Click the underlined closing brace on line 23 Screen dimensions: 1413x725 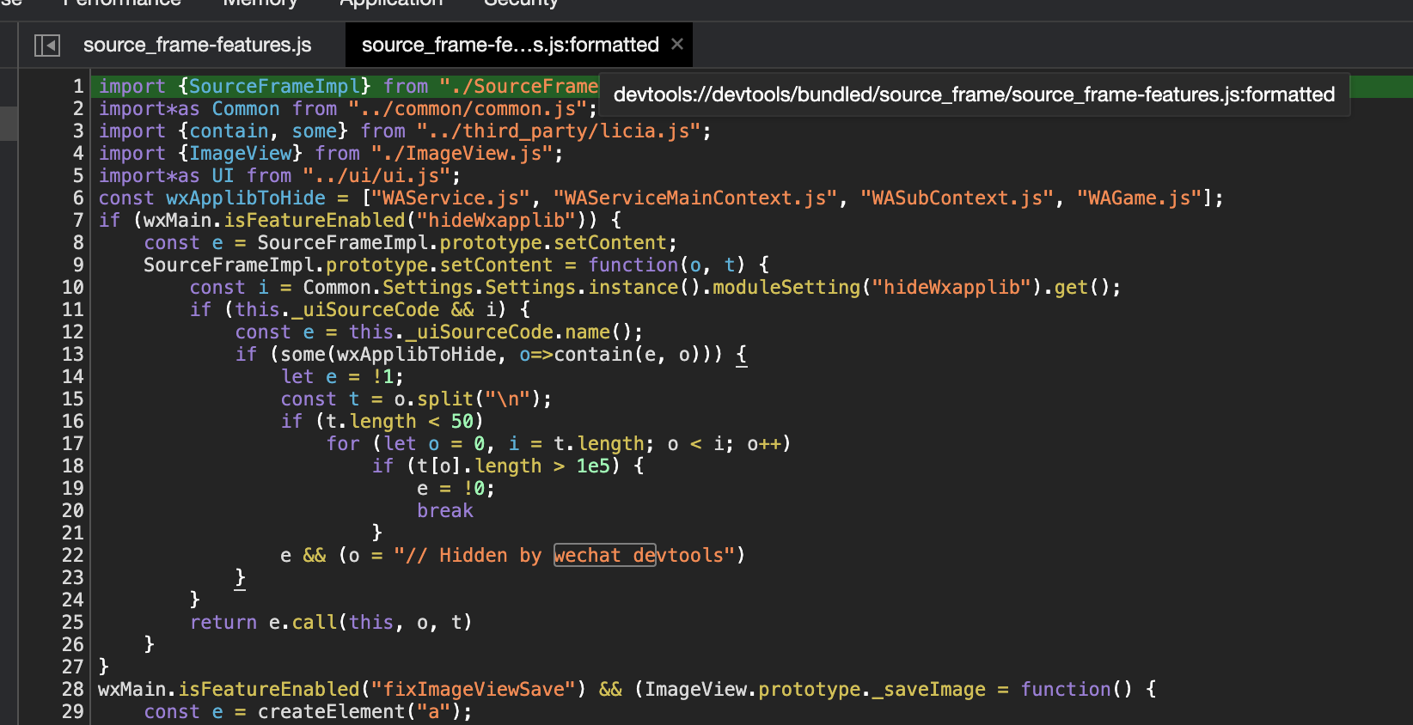[240, 577]
